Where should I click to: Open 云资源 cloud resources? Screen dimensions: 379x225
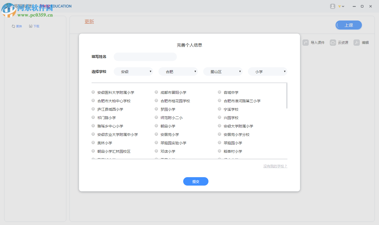pos(333,42)
